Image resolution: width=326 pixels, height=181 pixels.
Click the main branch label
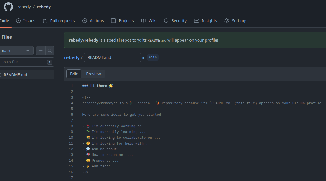153,57
